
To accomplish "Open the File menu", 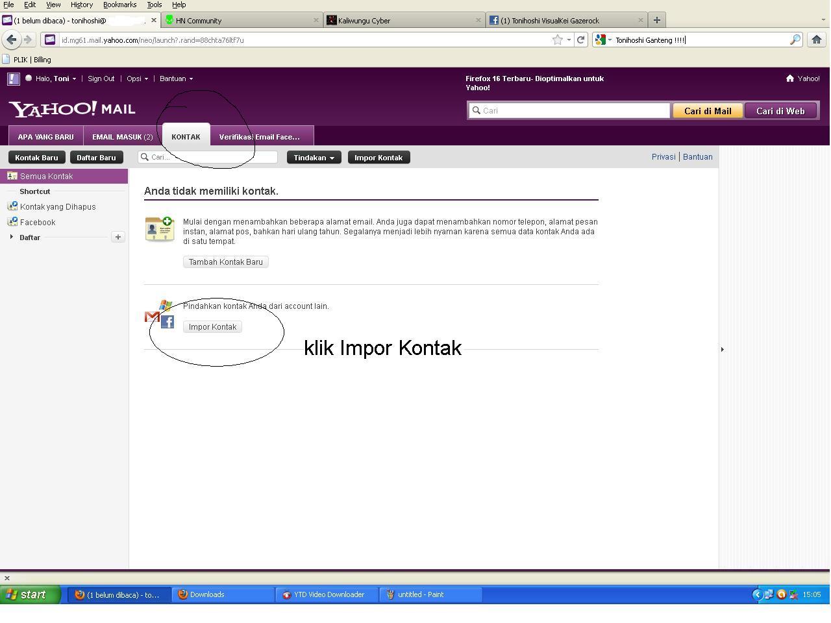I will coord(8,5).
